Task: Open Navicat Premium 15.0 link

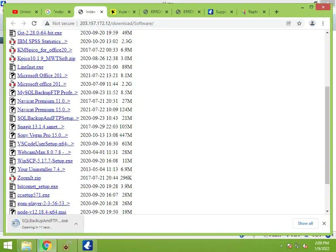Action: (x=44, y=110)
